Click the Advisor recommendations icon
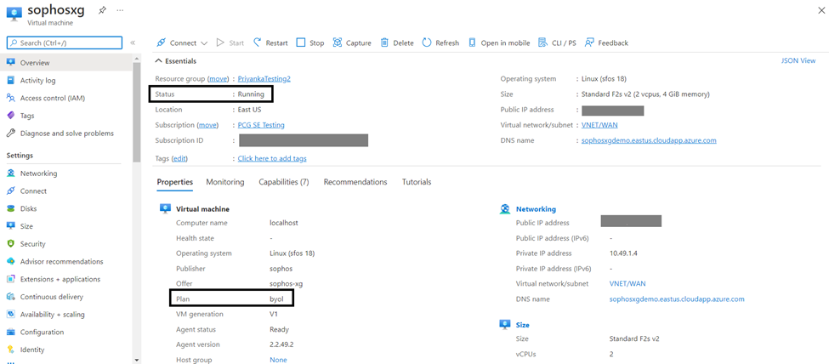 tap(10, 261)
